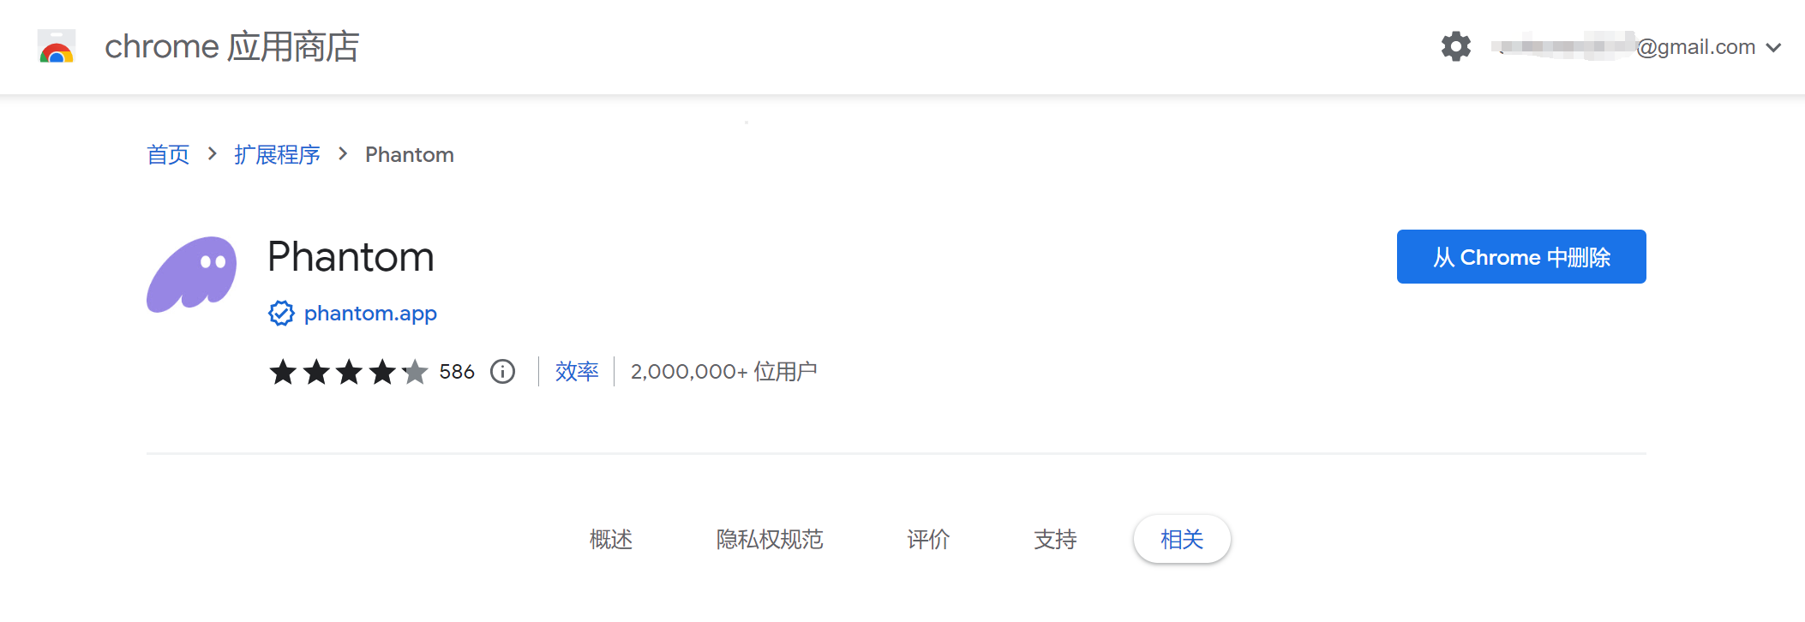Click the star rating row
The image size is (1805, 622).
(349, 372)
